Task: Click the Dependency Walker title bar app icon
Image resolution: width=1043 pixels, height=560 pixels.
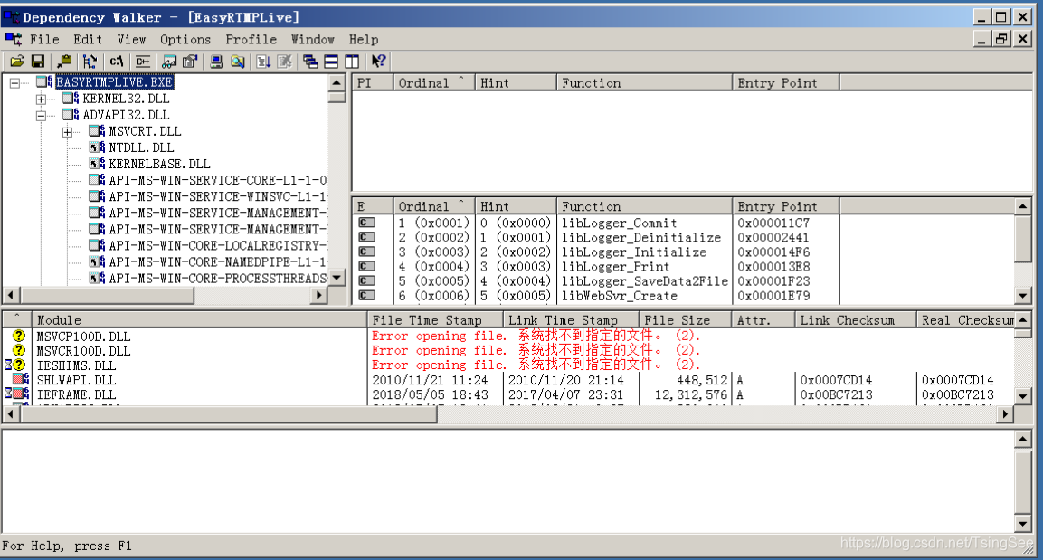Action: click(x=12, y=17)
